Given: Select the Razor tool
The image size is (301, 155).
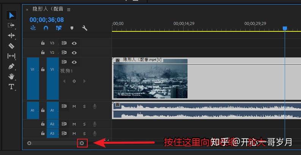Looking at the screenshot, I should [x=11, y=46].
